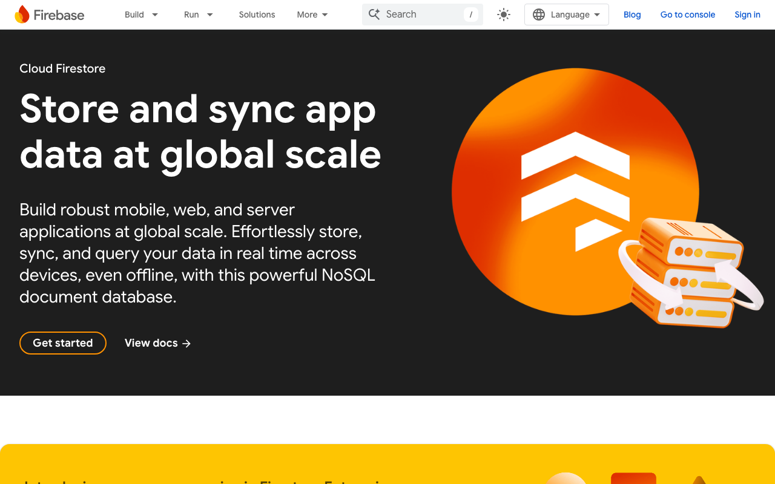This screenshot has height=484, width=775.
Task: Click Go to console link
Action: point(688,15)
